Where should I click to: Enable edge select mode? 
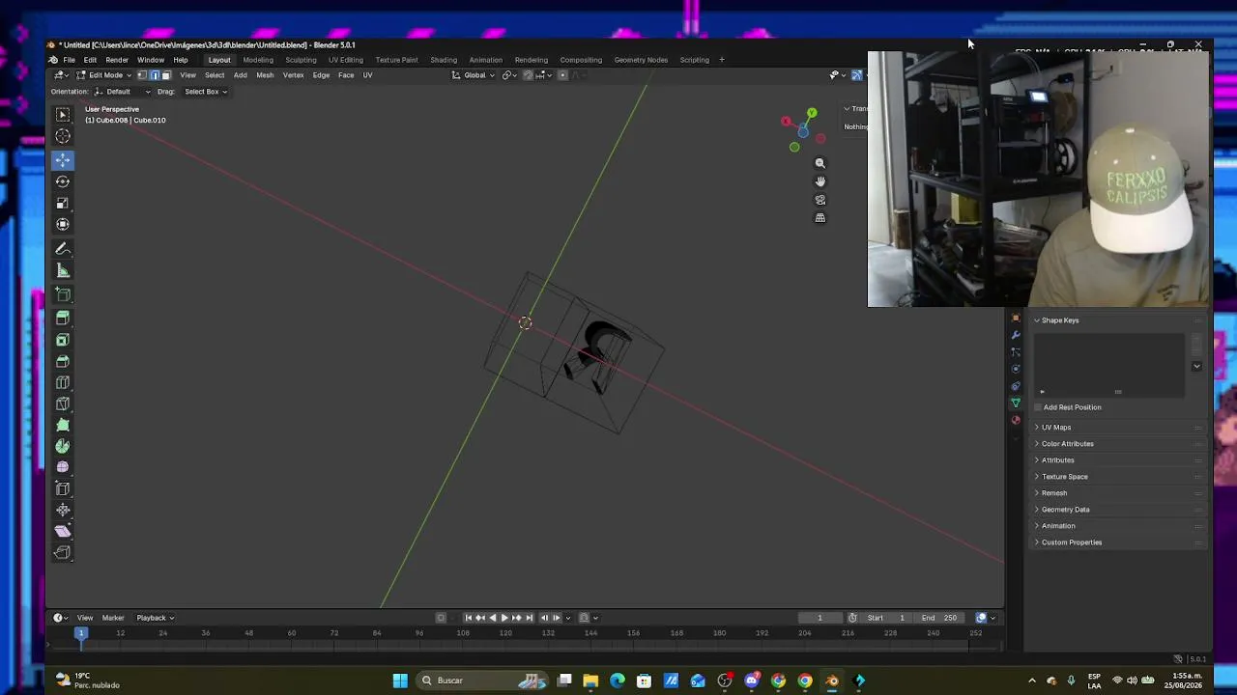coord(154,75)
